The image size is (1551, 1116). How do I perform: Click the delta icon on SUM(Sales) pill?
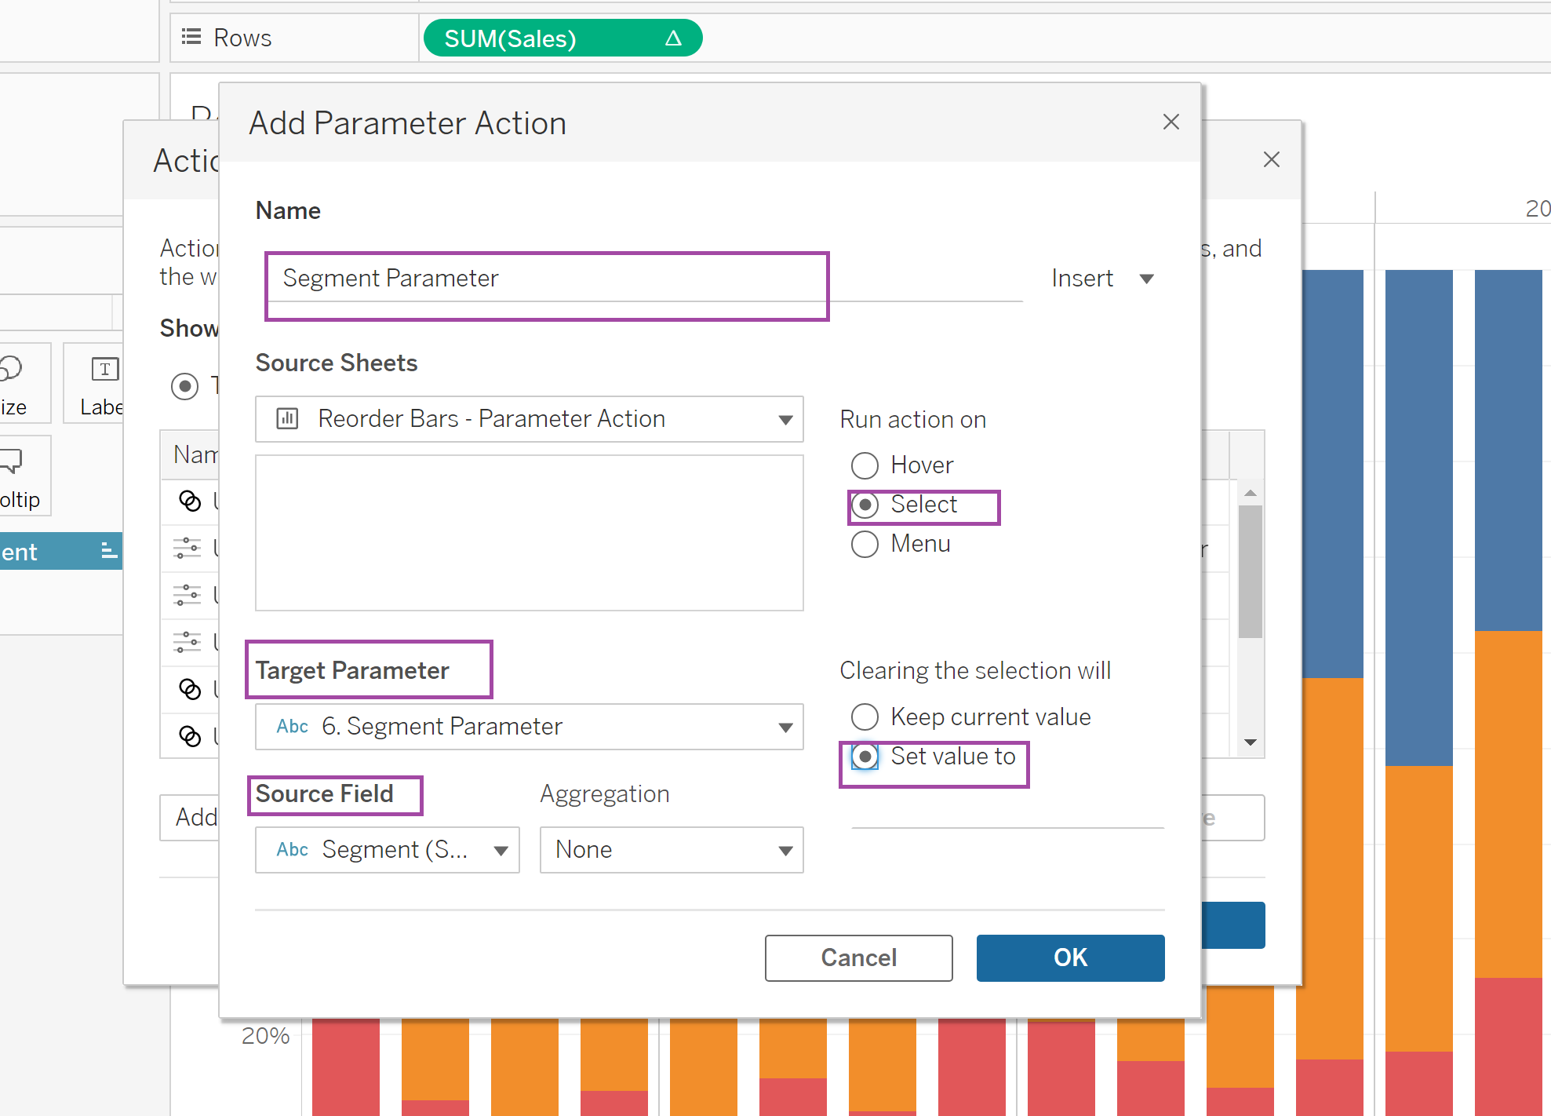pos(673,38)
